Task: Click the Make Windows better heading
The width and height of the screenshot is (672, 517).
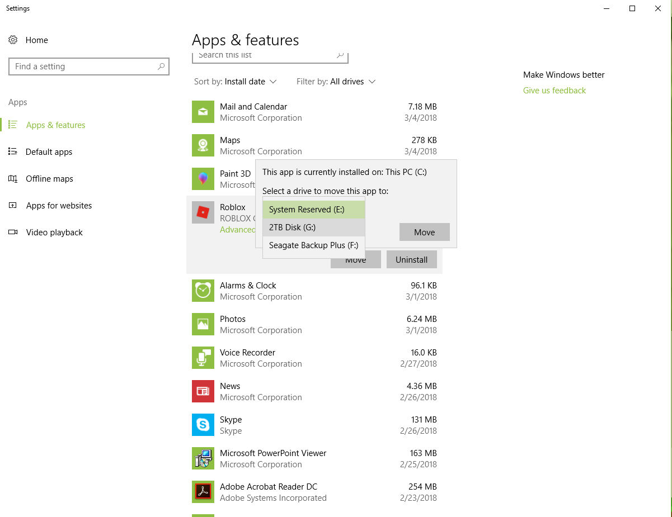Action: click(564, 75)
